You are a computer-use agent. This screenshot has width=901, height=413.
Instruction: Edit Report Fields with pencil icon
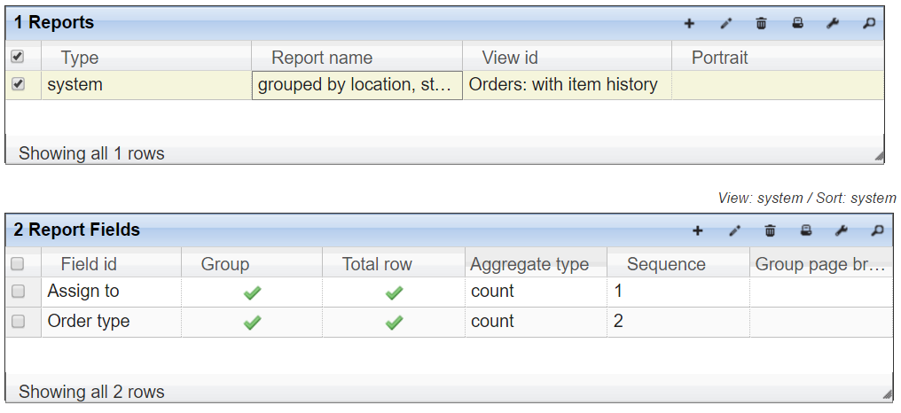734,231
